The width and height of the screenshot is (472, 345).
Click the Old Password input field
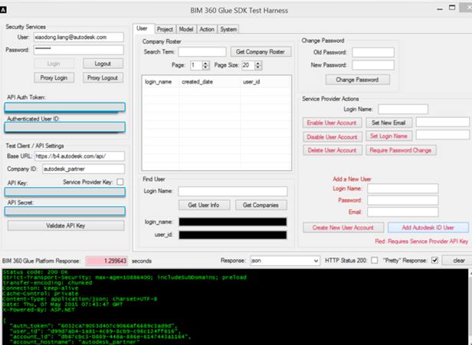(x=372, y=53)
